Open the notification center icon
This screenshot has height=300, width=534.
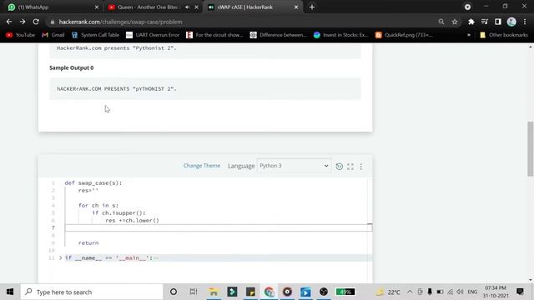coord(520,292)
